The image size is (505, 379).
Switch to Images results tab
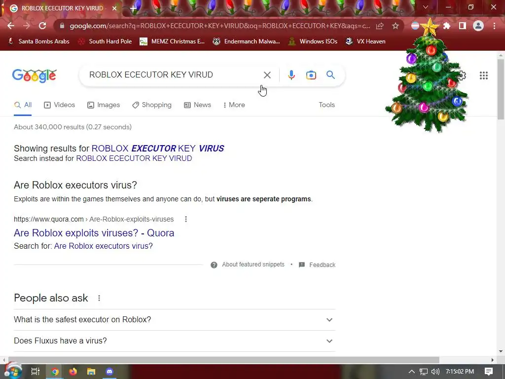click(x=104, y=105)
